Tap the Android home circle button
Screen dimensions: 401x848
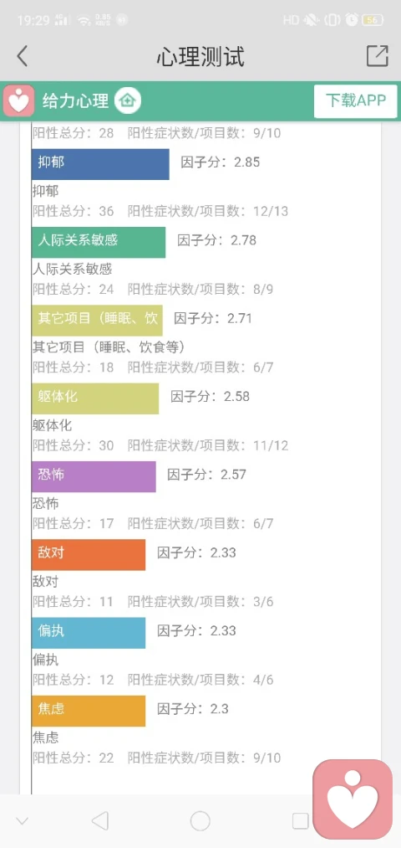tap(200, 821)
